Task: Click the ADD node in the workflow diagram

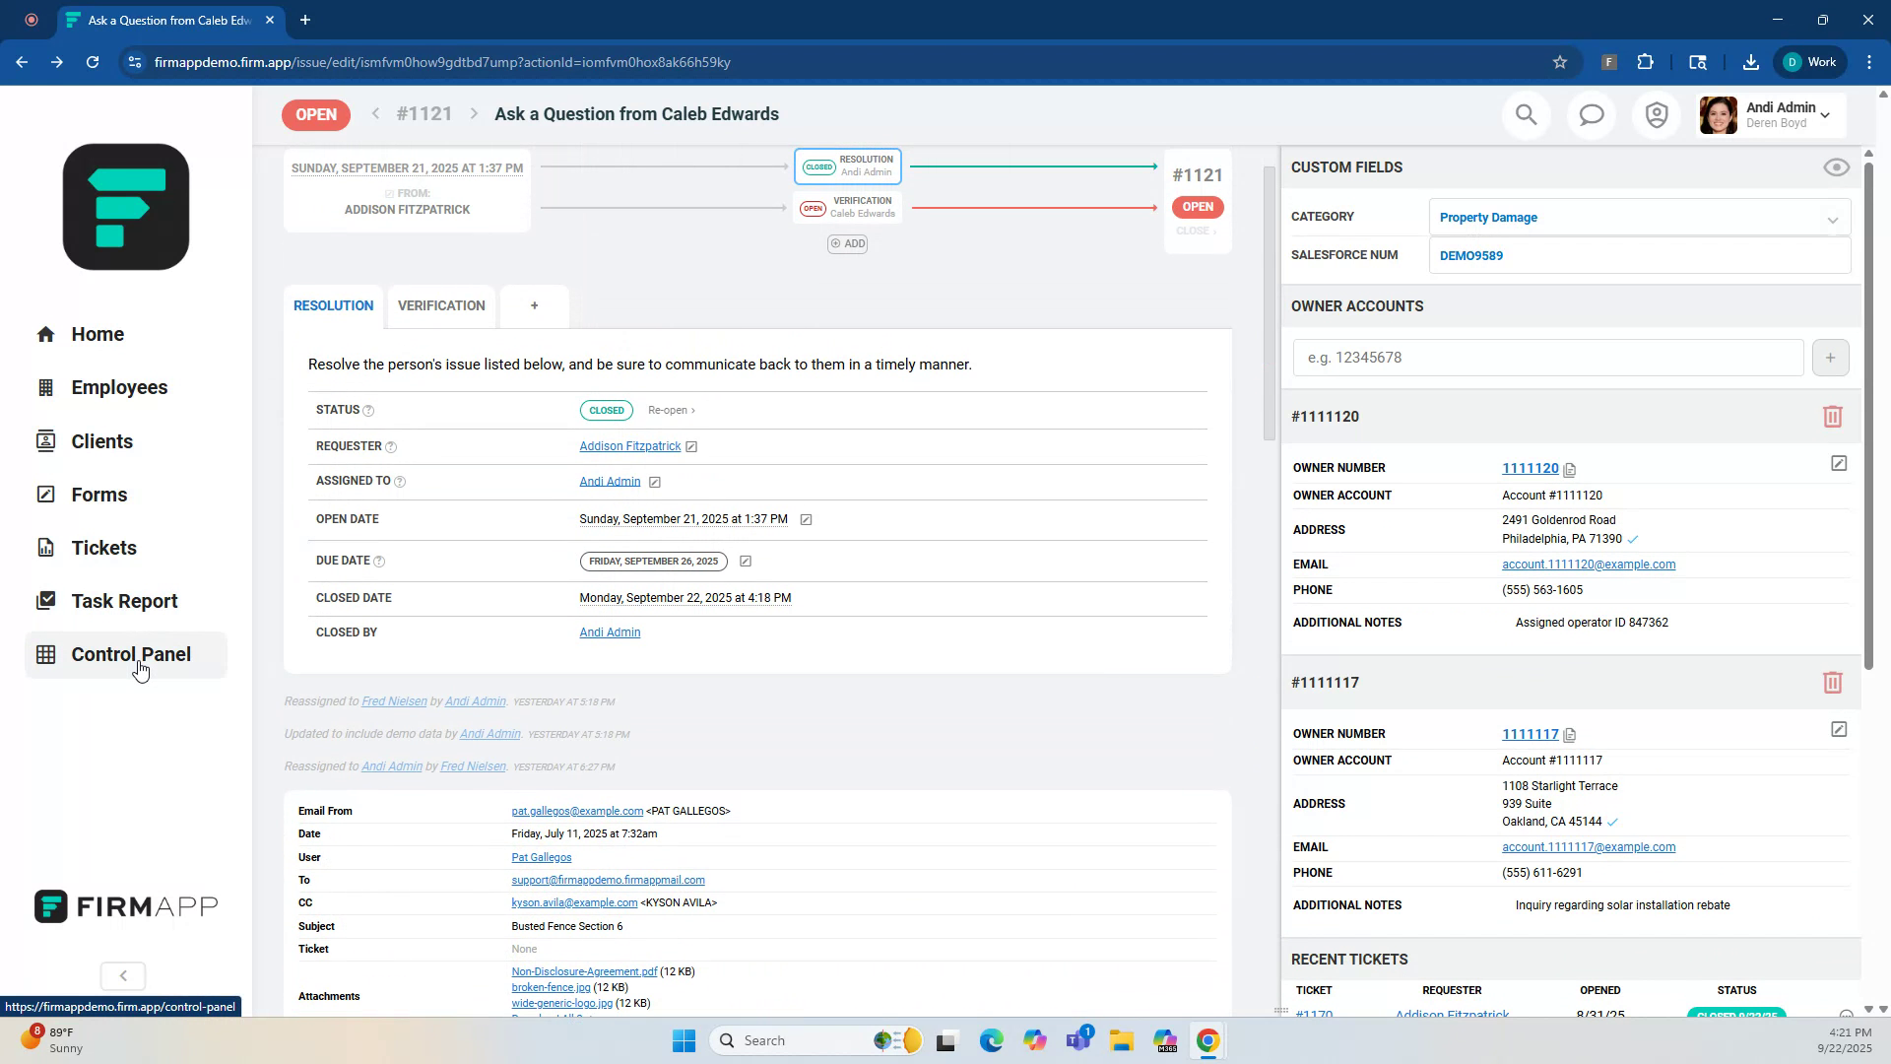Action: (x=847, y=243)
